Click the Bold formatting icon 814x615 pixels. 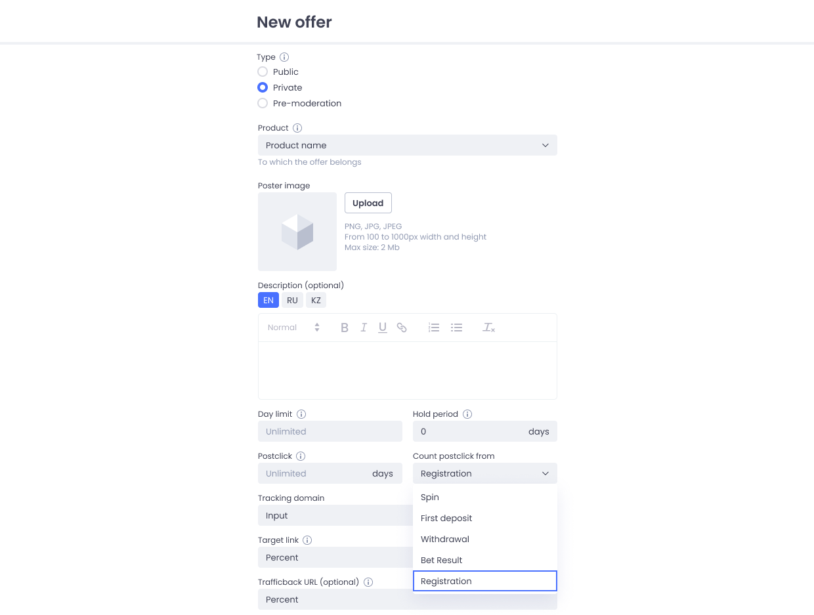(344, 328)
